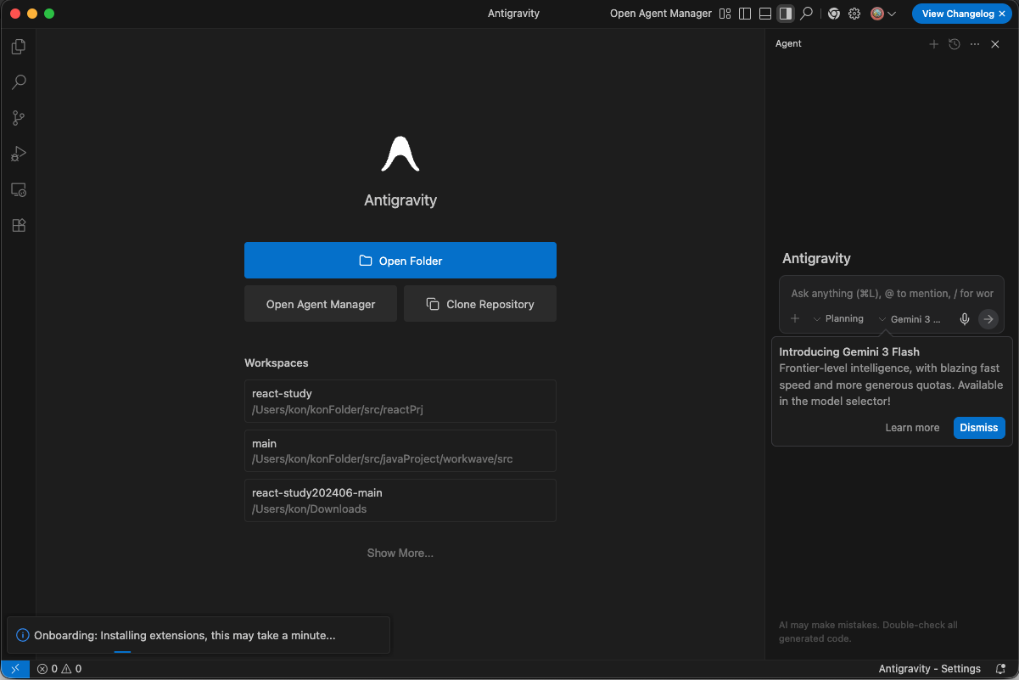Open the Extensions view
This screenshot has height=680, width=1019.
tap(18, 226)
